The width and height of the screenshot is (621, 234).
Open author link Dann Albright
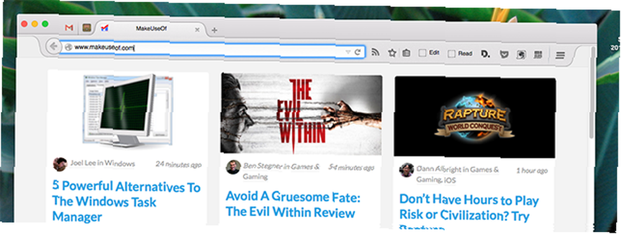[x=439, y=169]
